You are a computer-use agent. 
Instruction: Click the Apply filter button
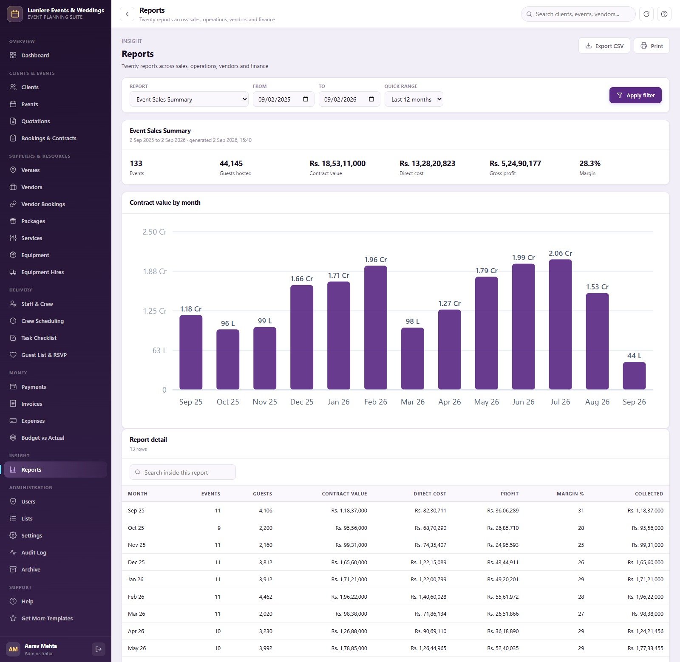pos(635,95)
